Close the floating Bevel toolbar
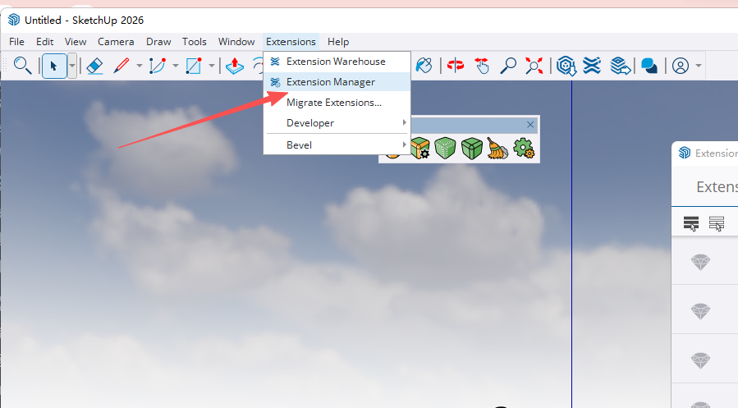This screenshot has height=408, width=738. click(x=530, y=125)
